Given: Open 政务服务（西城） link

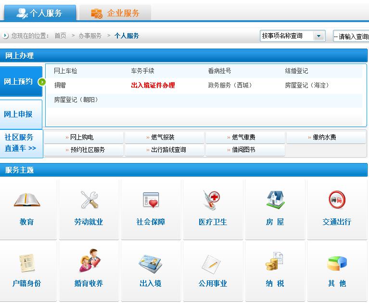Looking at the screenshot, I should [231, 85].
